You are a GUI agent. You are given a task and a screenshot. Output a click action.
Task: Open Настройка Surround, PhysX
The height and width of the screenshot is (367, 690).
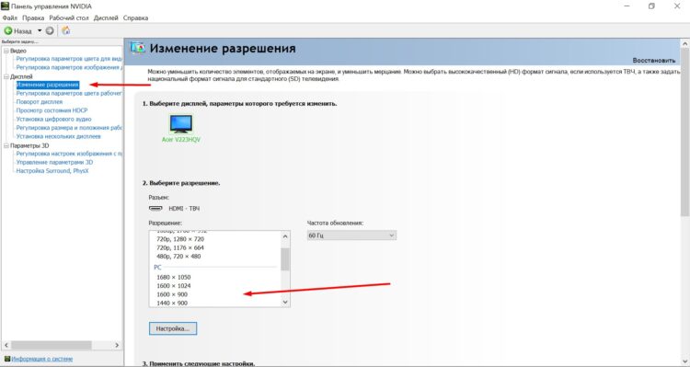(52, 171)
